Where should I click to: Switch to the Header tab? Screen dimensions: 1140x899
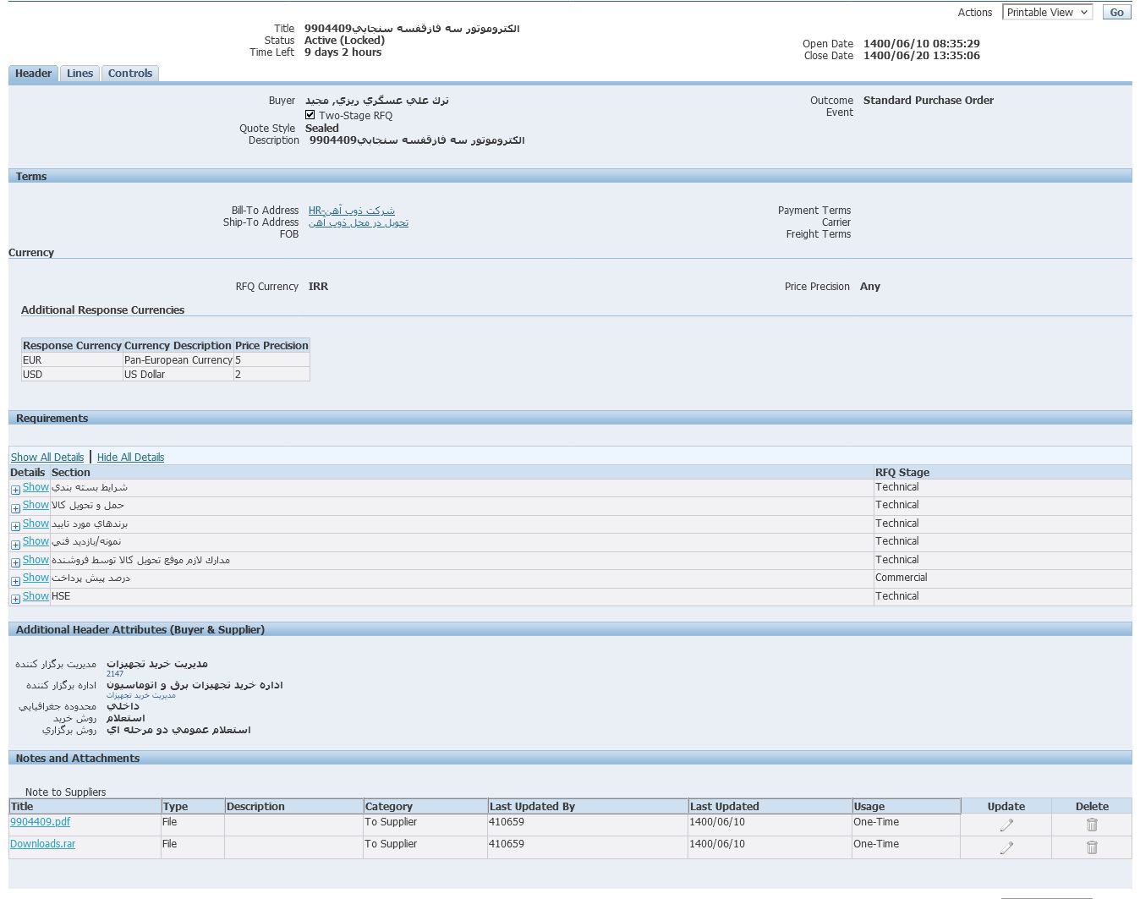pyautogui.click(x=33, y=74)
